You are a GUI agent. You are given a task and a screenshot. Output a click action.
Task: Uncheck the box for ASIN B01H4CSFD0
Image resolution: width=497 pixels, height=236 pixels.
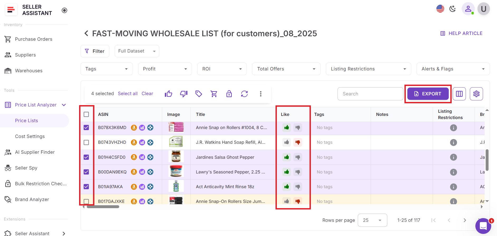86,157
